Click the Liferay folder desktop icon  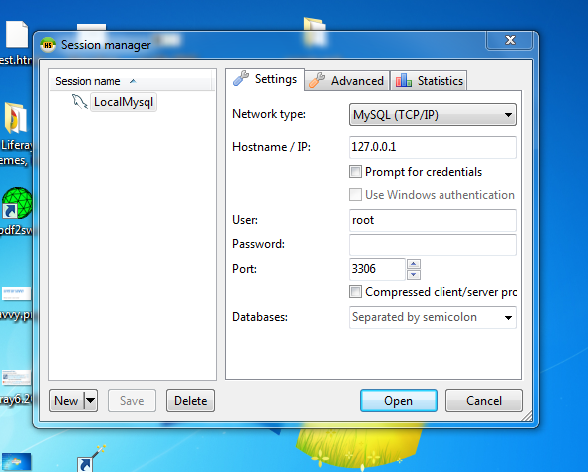coord(15,119)
